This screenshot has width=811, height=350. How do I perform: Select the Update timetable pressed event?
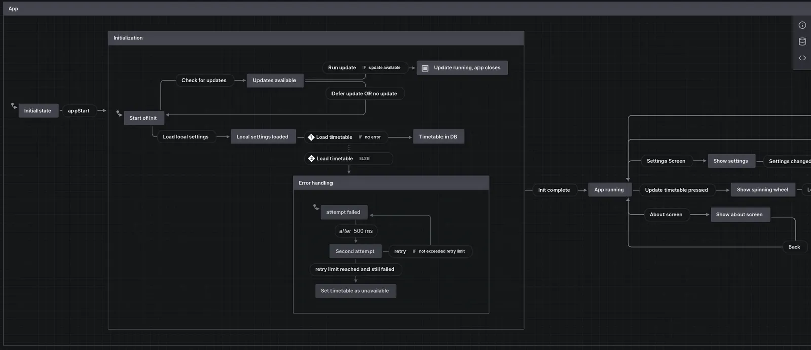(x=677, y=190)
